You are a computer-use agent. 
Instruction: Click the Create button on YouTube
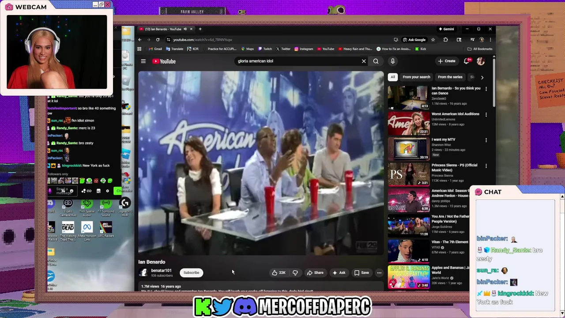click(447, 61)
